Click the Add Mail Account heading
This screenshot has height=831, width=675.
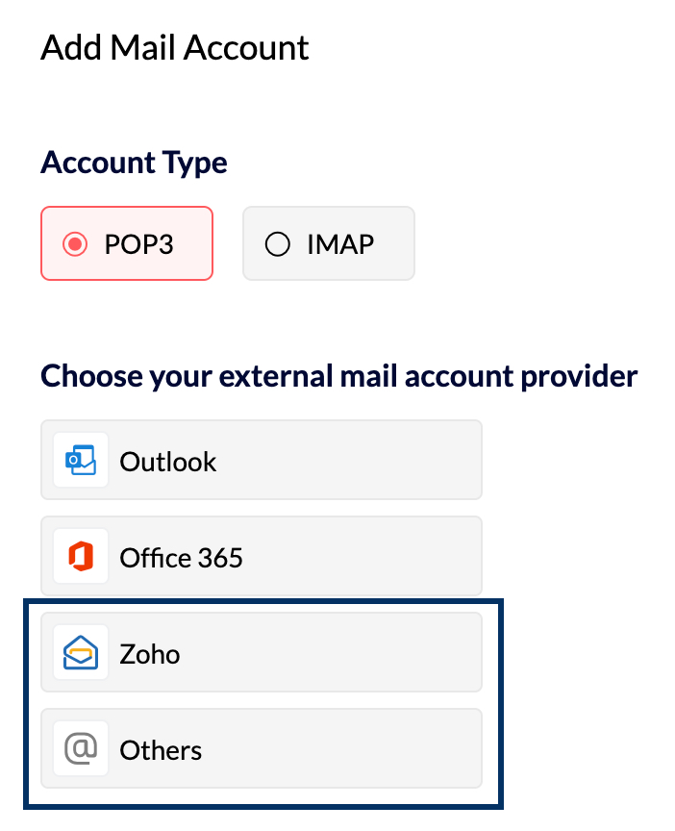point(174,46)
